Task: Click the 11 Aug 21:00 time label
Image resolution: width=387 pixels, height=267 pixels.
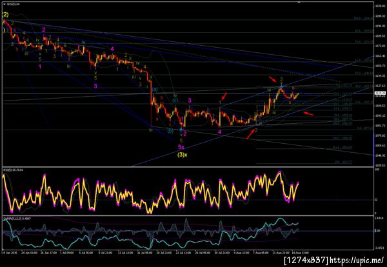Action: (x=281, y=253)
